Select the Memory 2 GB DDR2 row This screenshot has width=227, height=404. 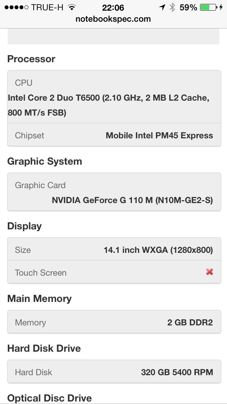click(114, 322)
